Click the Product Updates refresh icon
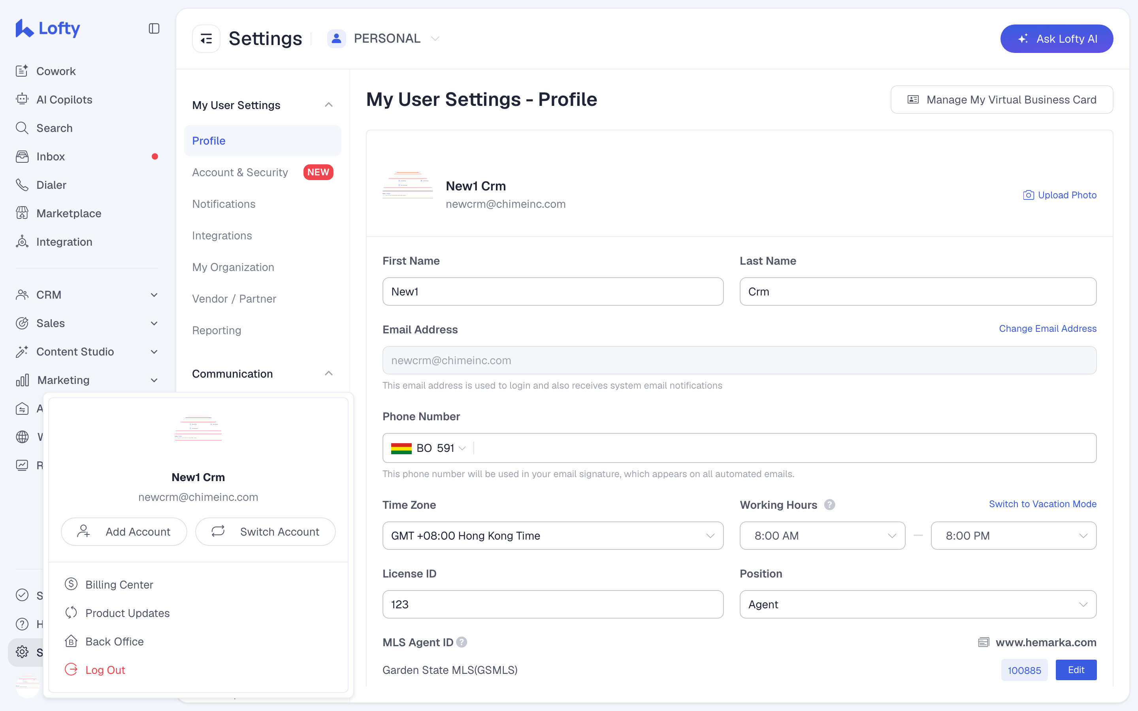 71,613
